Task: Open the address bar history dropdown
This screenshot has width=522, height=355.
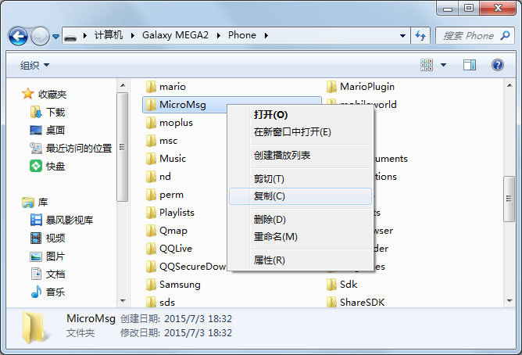Action: (404, 36)
